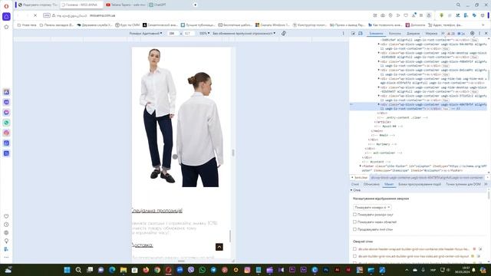This screenshot has width=491, height=276.
Task: Open new tab with plus button
Action: tap(195, 5)
